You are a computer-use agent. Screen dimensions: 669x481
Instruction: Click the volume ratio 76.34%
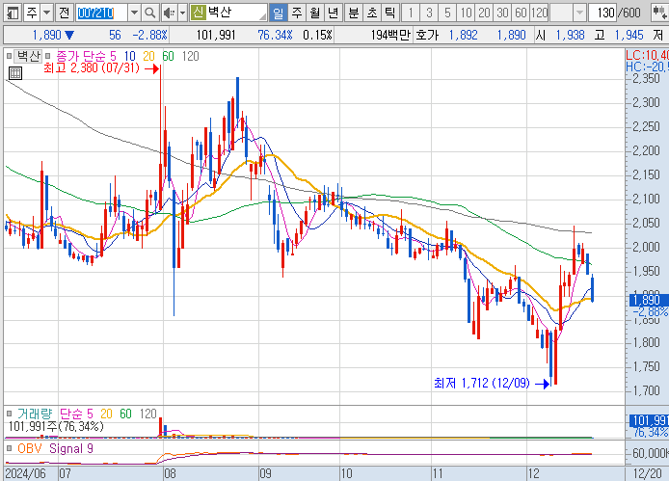click(x=275, y=35)
